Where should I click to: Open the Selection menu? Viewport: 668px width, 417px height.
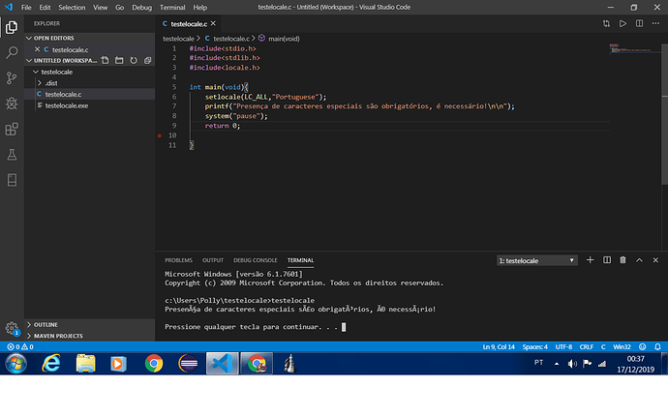(72, 7)
